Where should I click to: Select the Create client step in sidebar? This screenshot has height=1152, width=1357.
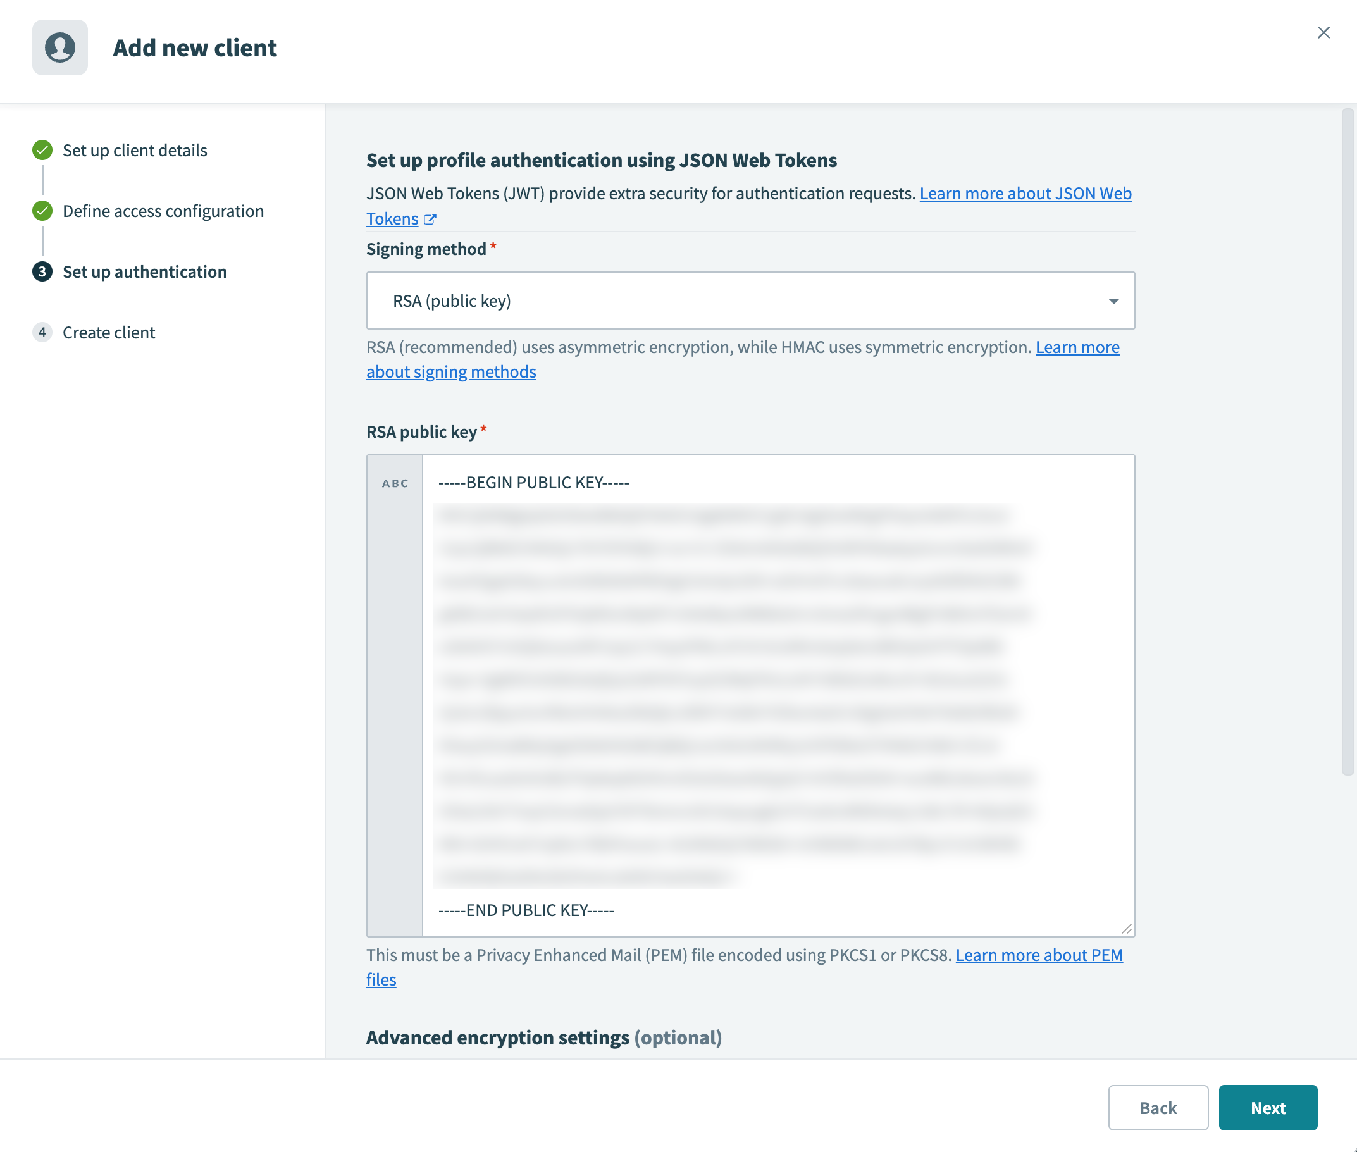tap(108, 332)
